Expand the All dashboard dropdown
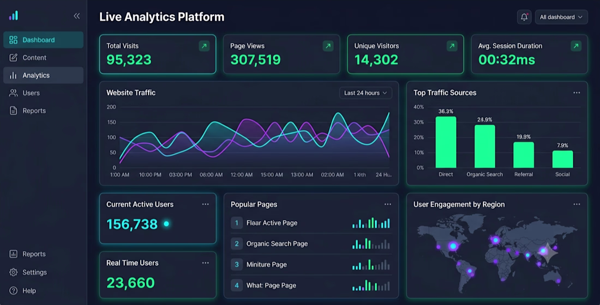 pyautogui.click(x=561, y=17)
